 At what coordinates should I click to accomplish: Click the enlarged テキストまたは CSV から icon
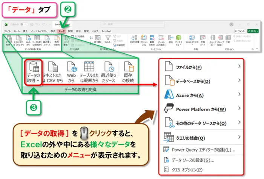pos(53,67)
